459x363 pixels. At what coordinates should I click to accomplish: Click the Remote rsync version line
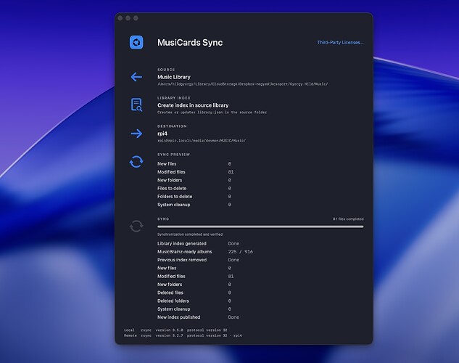point(183,335)
